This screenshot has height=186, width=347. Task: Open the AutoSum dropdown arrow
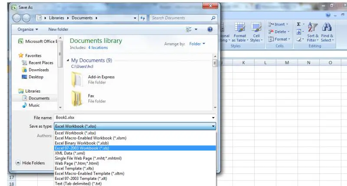point(304,24)
